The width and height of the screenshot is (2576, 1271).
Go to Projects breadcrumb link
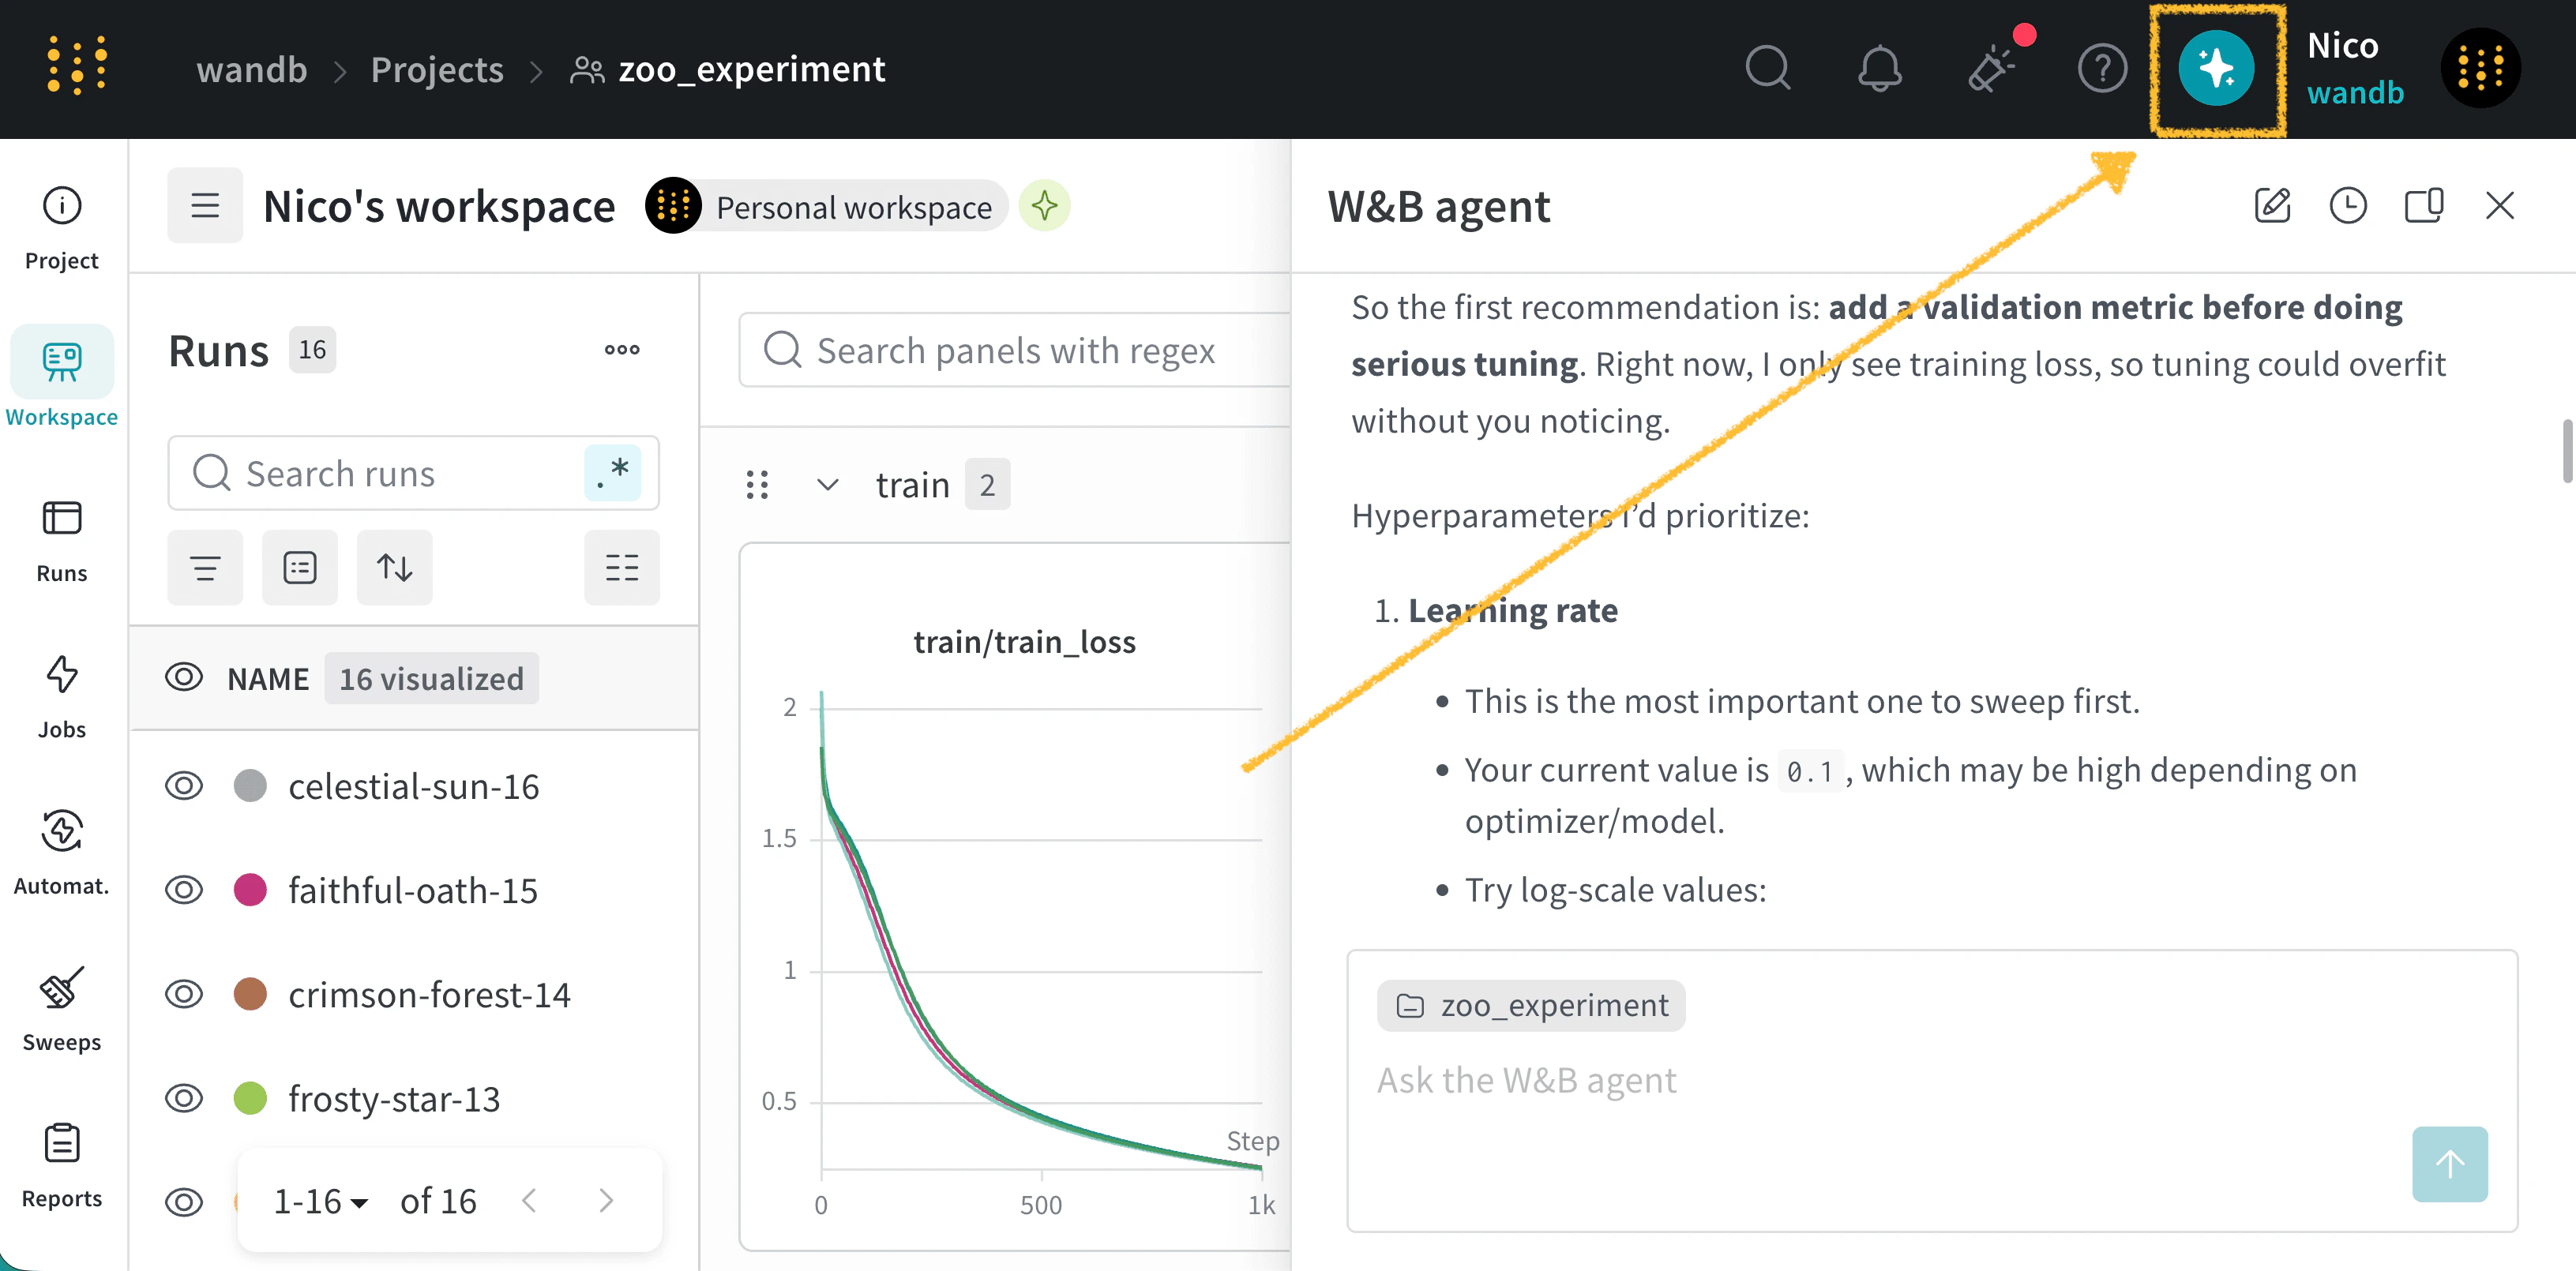[437, 69]
